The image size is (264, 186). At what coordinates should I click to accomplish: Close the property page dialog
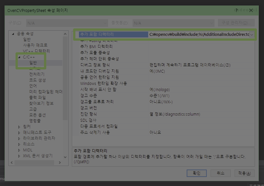click(251, 10)
